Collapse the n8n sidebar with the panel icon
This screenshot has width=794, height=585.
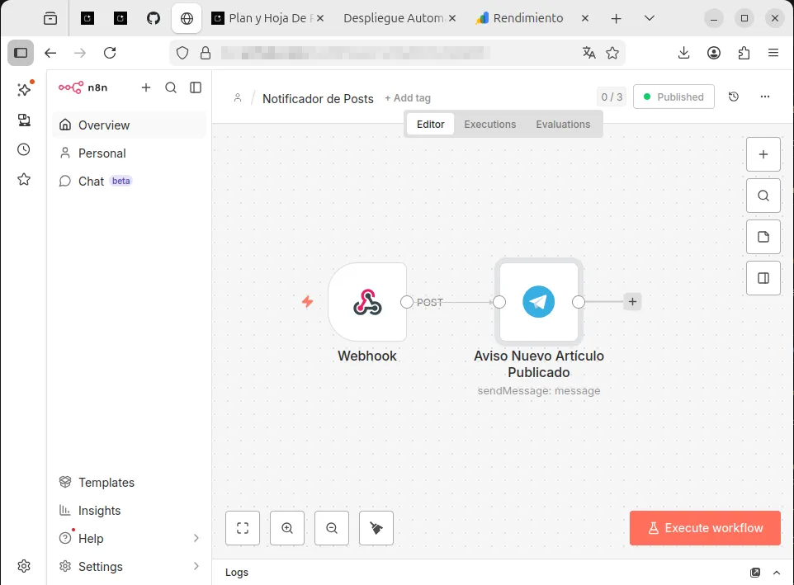[x=196, y=87]
